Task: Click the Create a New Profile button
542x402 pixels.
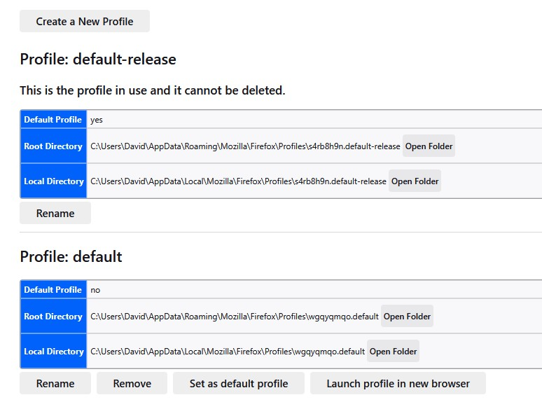Action: [85, 21]
